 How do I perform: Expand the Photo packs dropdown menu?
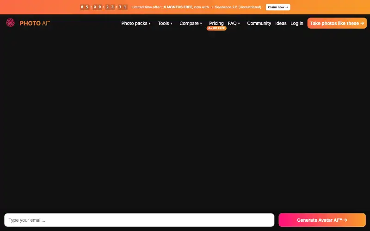click(136, 24)
